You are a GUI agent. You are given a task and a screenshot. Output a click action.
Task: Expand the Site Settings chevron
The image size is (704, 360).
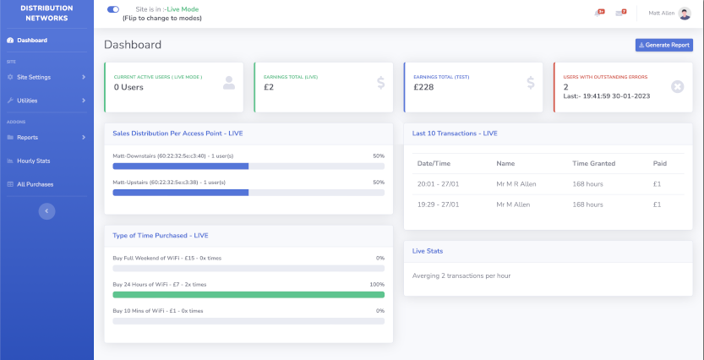[x=83, y=77]
